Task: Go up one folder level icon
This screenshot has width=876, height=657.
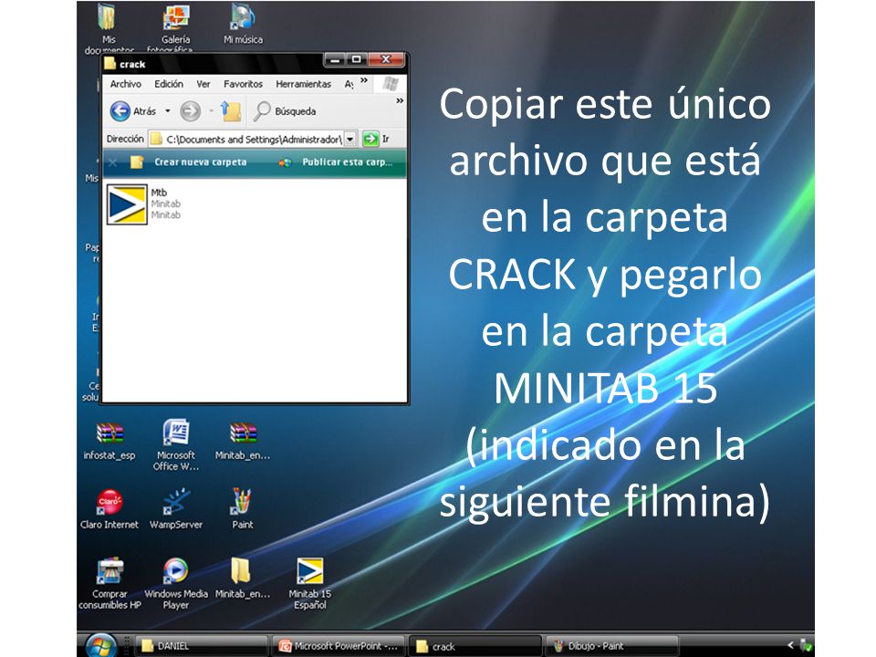Action: click(231, 111)
